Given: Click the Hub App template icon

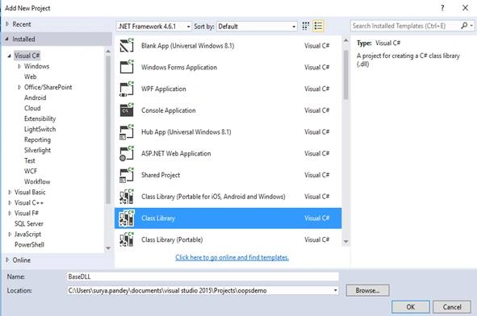Looking at the screenshot, I should (127, 131).
